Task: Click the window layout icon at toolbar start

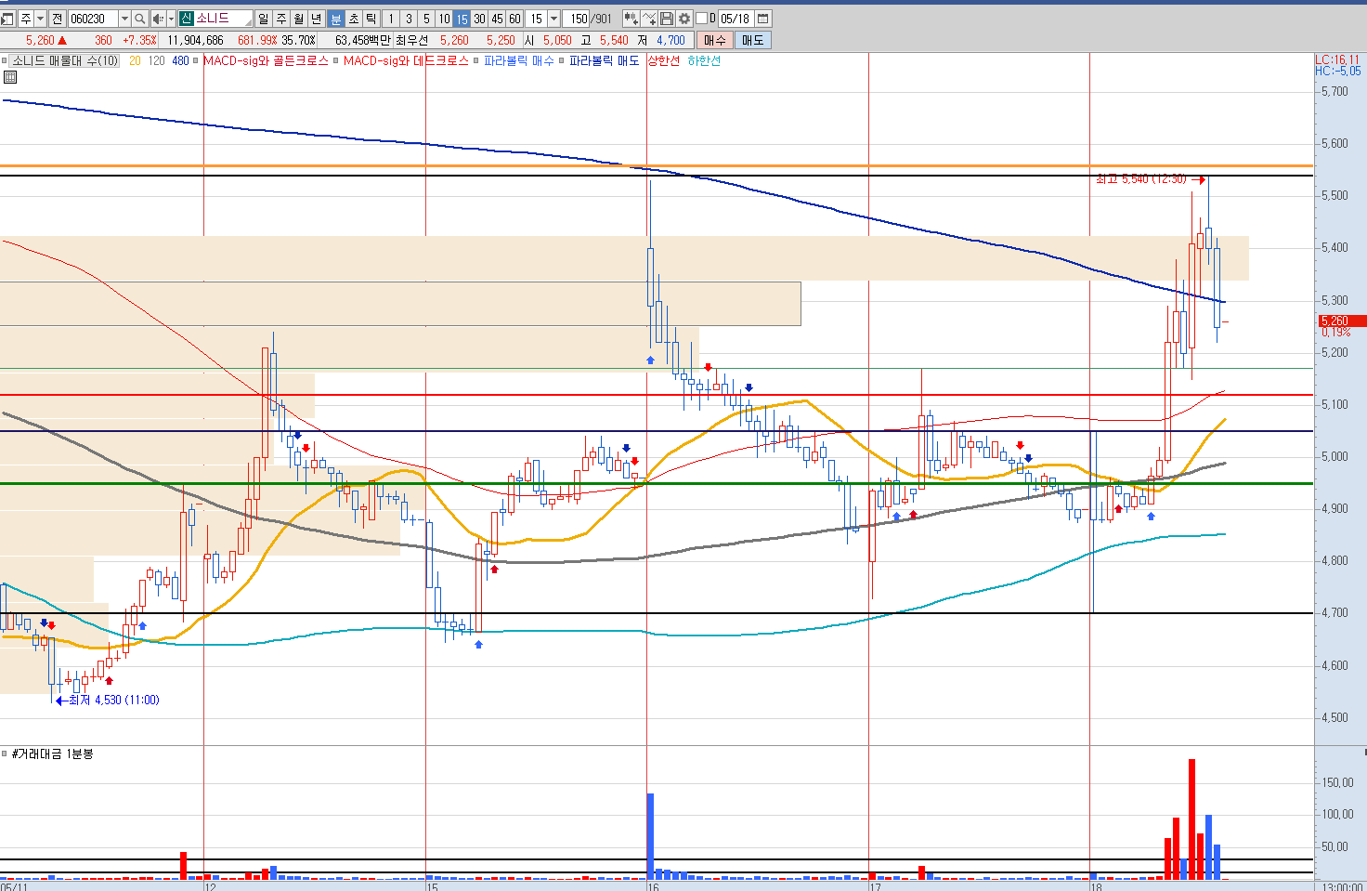Action: [8, 19]
